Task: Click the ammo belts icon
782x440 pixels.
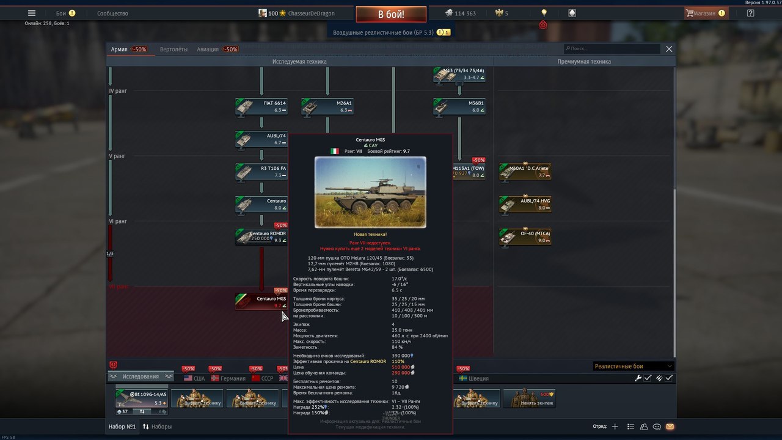Action: click(x=659, y=378)
